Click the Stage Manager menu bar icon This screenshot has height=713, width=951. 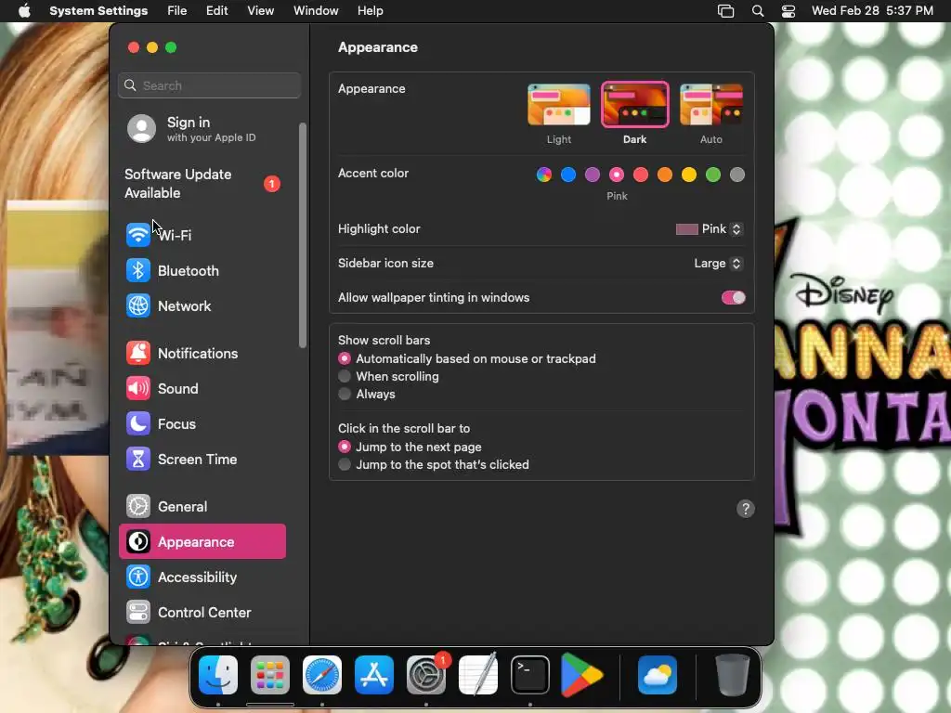tap(725, 11)
